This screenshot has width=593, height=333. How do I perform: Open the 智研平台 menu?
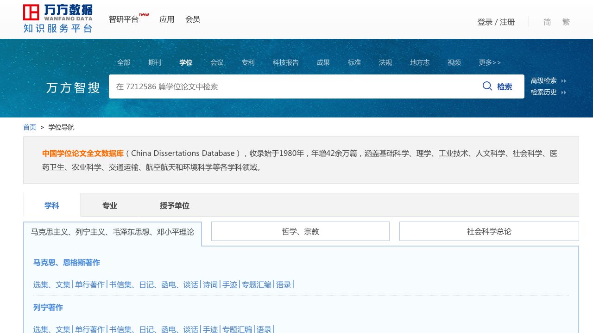coord(123,19)
